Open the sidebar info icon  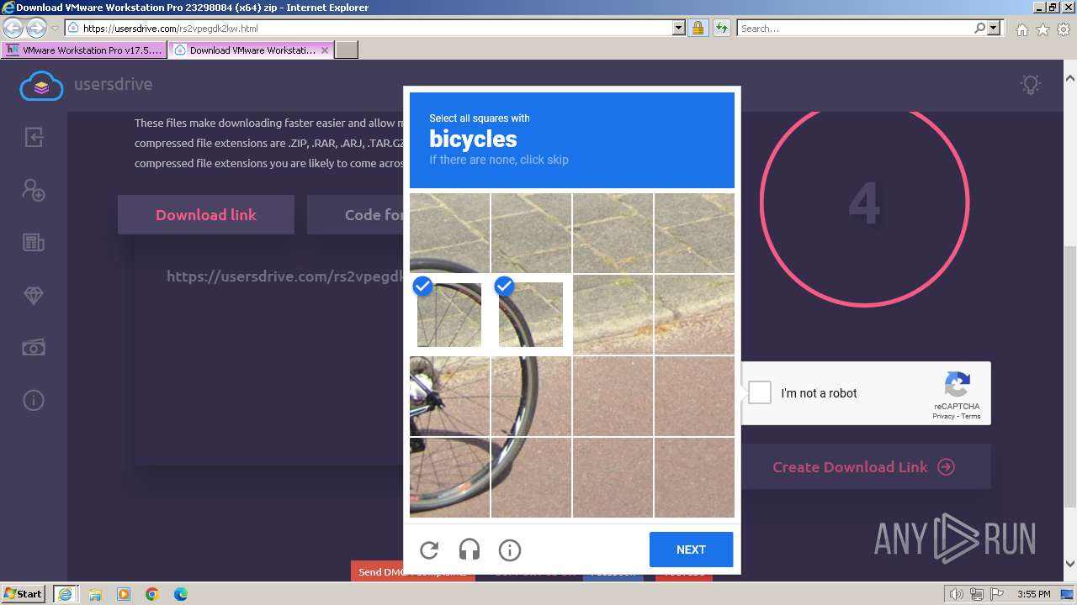click(x=34, y=400)
